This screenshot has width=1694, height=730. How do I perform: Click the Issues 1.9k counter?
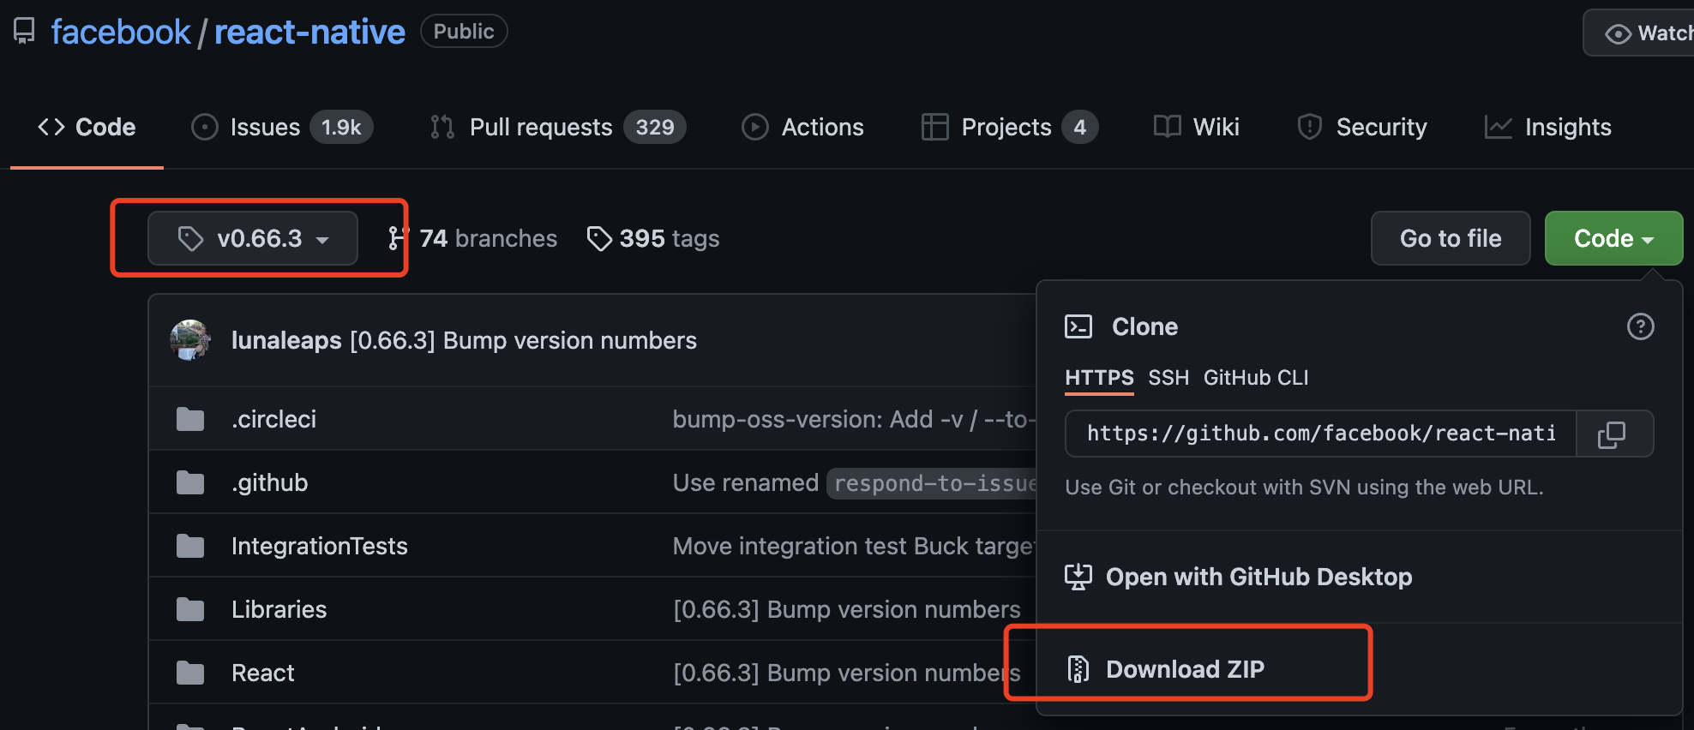point(341,127)
